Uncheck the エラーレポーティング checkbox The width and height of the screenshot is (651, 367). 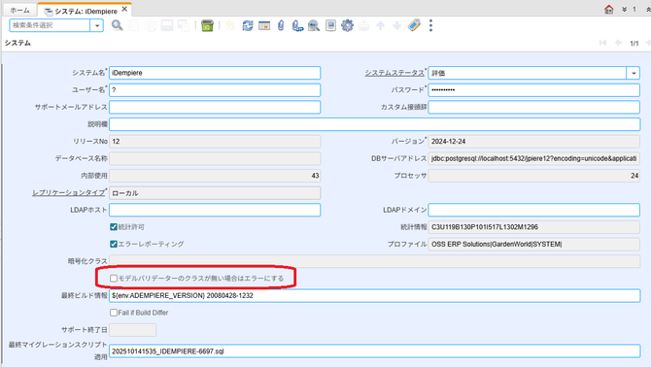coord(114,244)
